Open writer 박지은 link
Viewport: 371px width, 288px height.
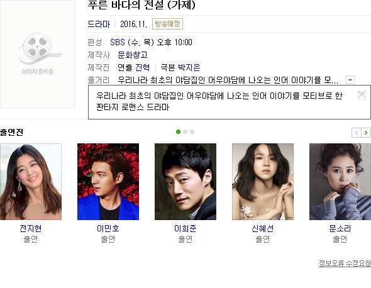point(189,67)
